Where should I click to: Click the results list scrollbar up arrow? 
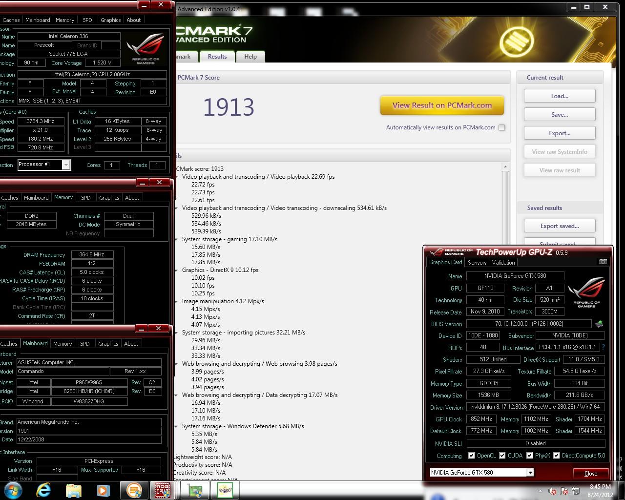[x=505, y=167]
